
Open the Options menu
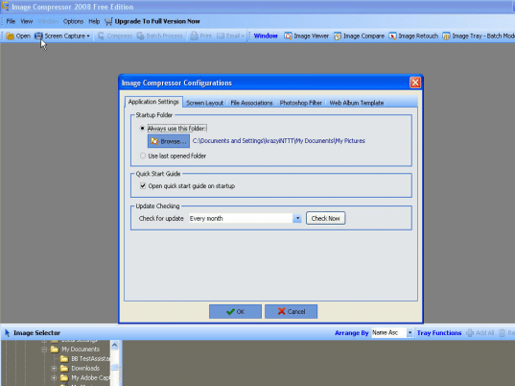click(x=73, y=21)
